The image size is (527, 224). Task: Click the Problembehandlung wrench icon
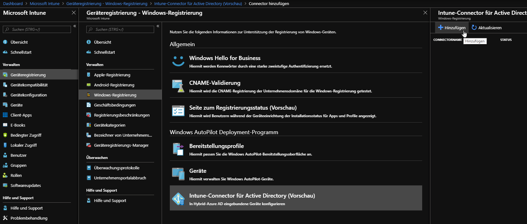[x=5, y=218]
